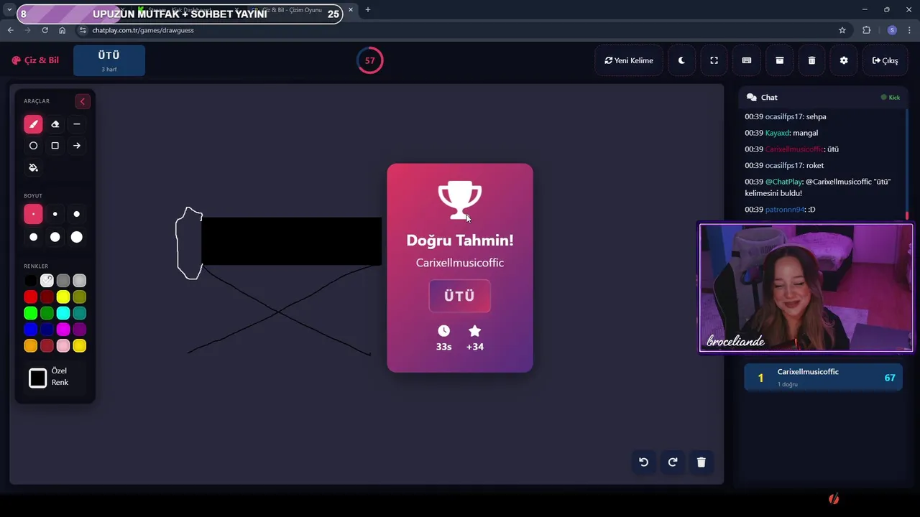920x517 pixels.
Task: Choose the largest brush size
Action: point(77,237)
